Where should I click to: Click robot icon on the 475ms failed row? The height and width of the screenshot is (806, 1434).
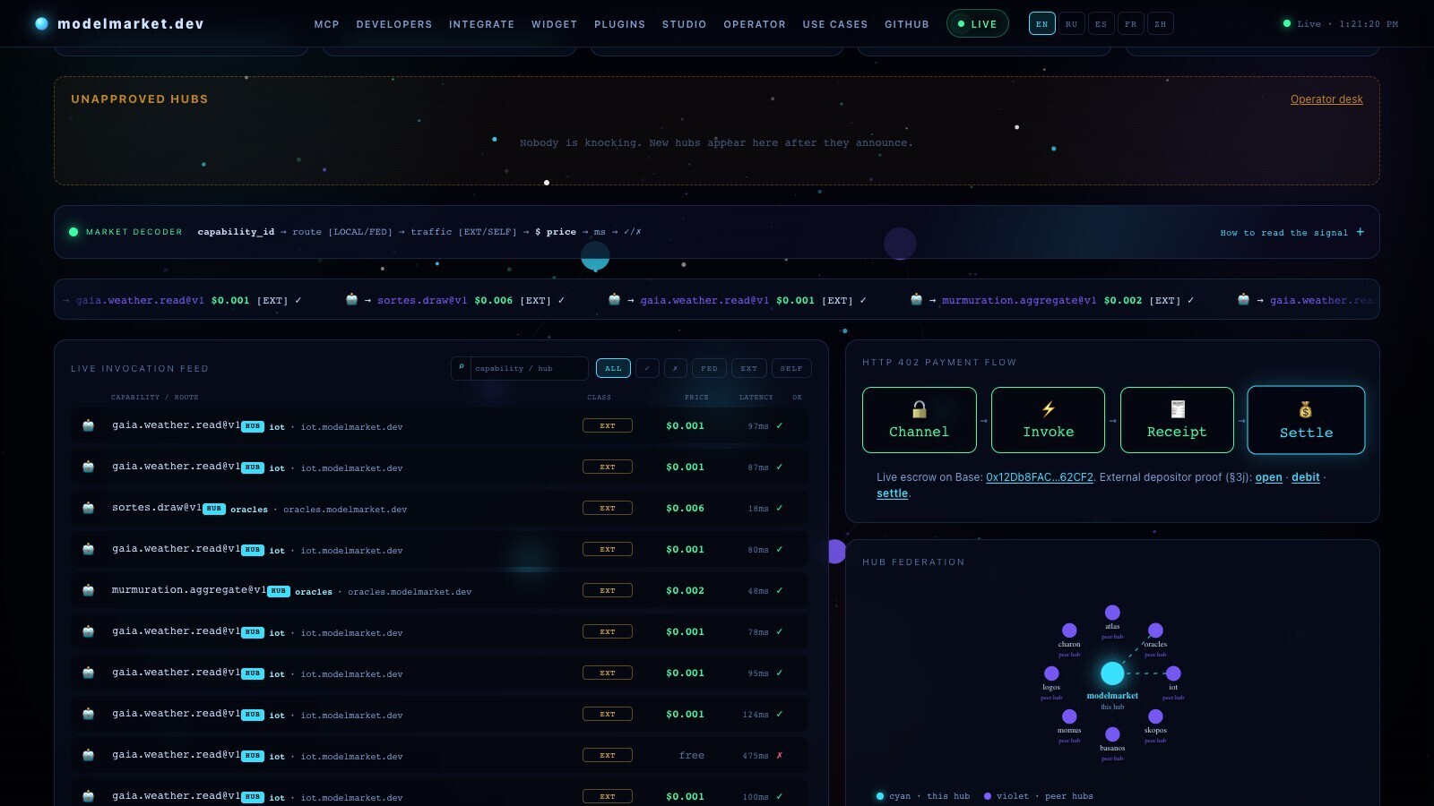tap(89, 755)
